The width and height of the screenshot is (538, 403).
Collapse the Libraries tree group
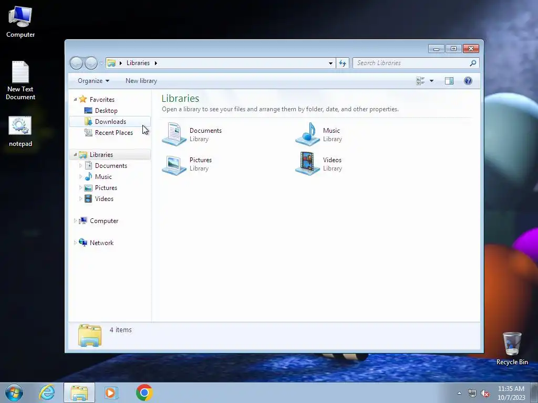coord(75,155)
